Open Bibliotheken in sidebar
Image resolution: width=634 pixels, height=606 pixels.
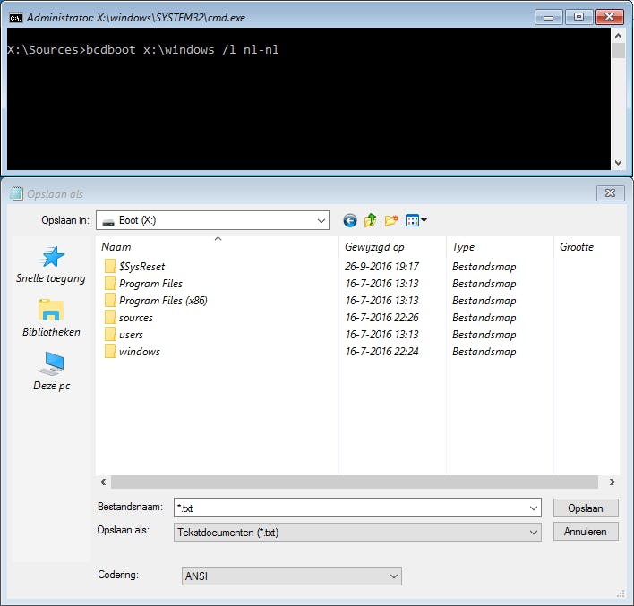(51, 318)
